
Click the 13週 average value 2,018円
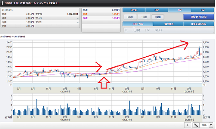116,10
